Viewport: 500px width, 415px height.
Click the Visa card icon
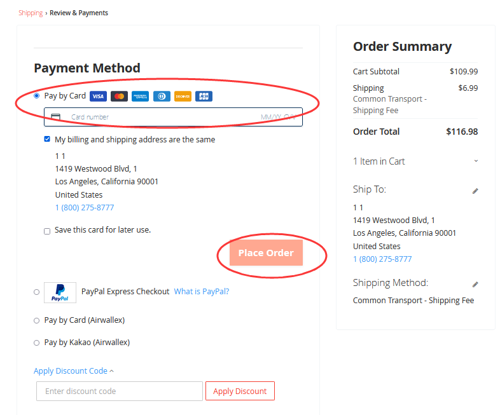pyautogui.click(x=98, y=96)
